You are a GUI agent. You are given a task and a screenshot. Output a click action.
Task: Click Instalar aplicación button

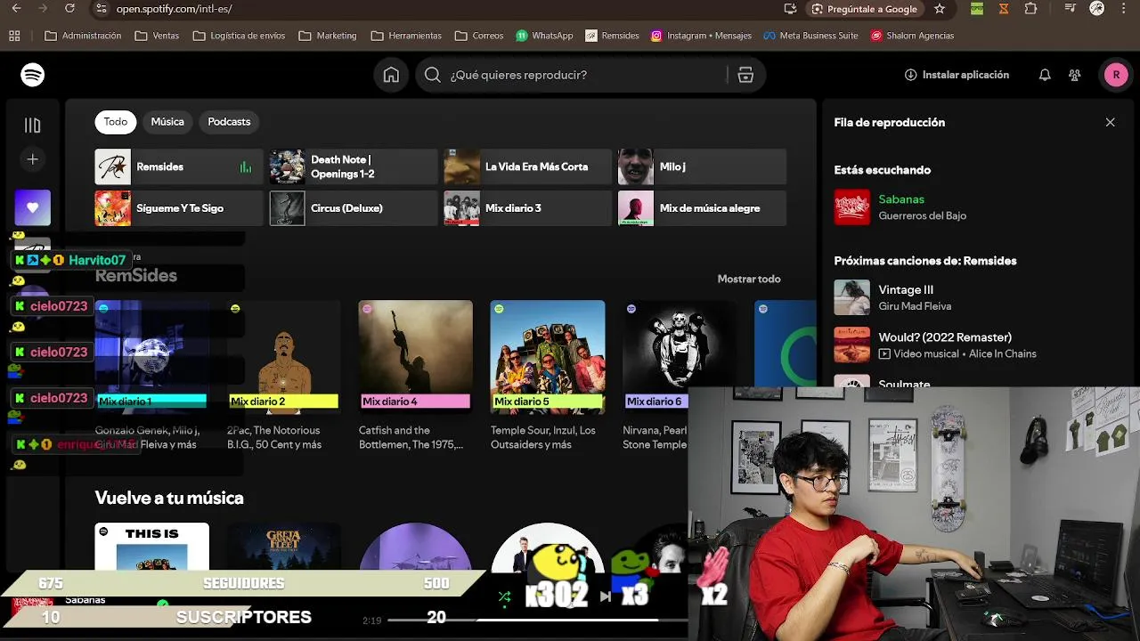click(x=957, y=75)
